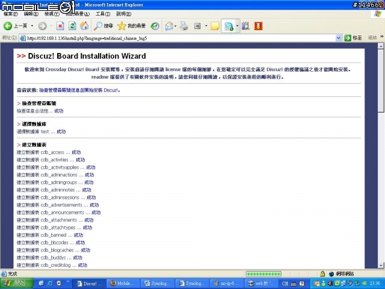The width and height of the screenshot is (385, 289).
Task: Expand the address bar URL history dropdown
Action: pyautogui.click(x=338, y=38)
